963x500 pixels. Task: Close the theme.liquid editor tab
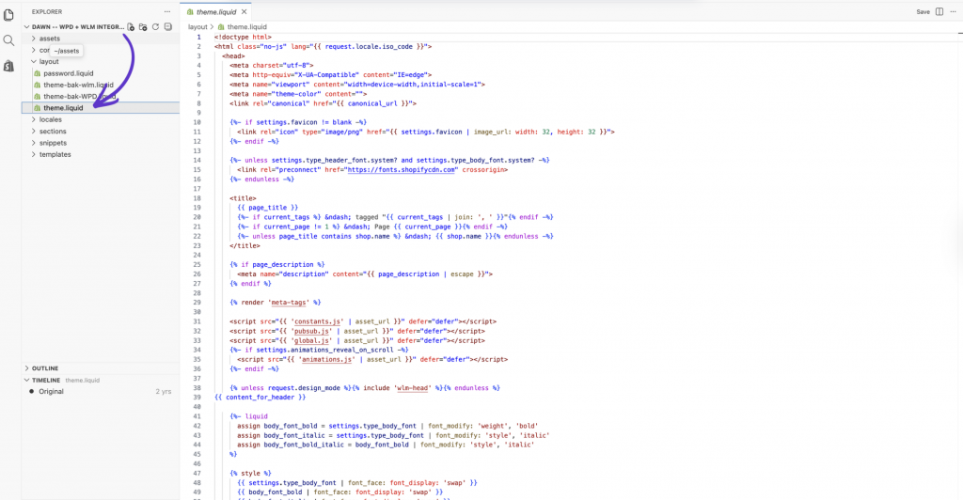point(245,11)
